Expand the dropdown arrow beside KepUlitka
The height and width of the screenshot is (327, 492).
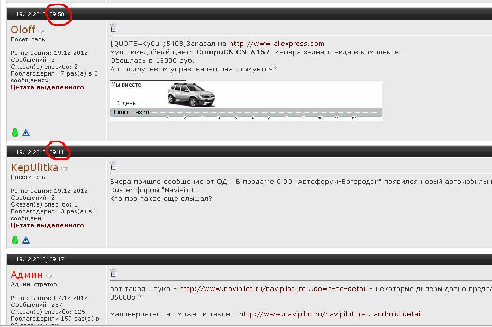(65, 170)
